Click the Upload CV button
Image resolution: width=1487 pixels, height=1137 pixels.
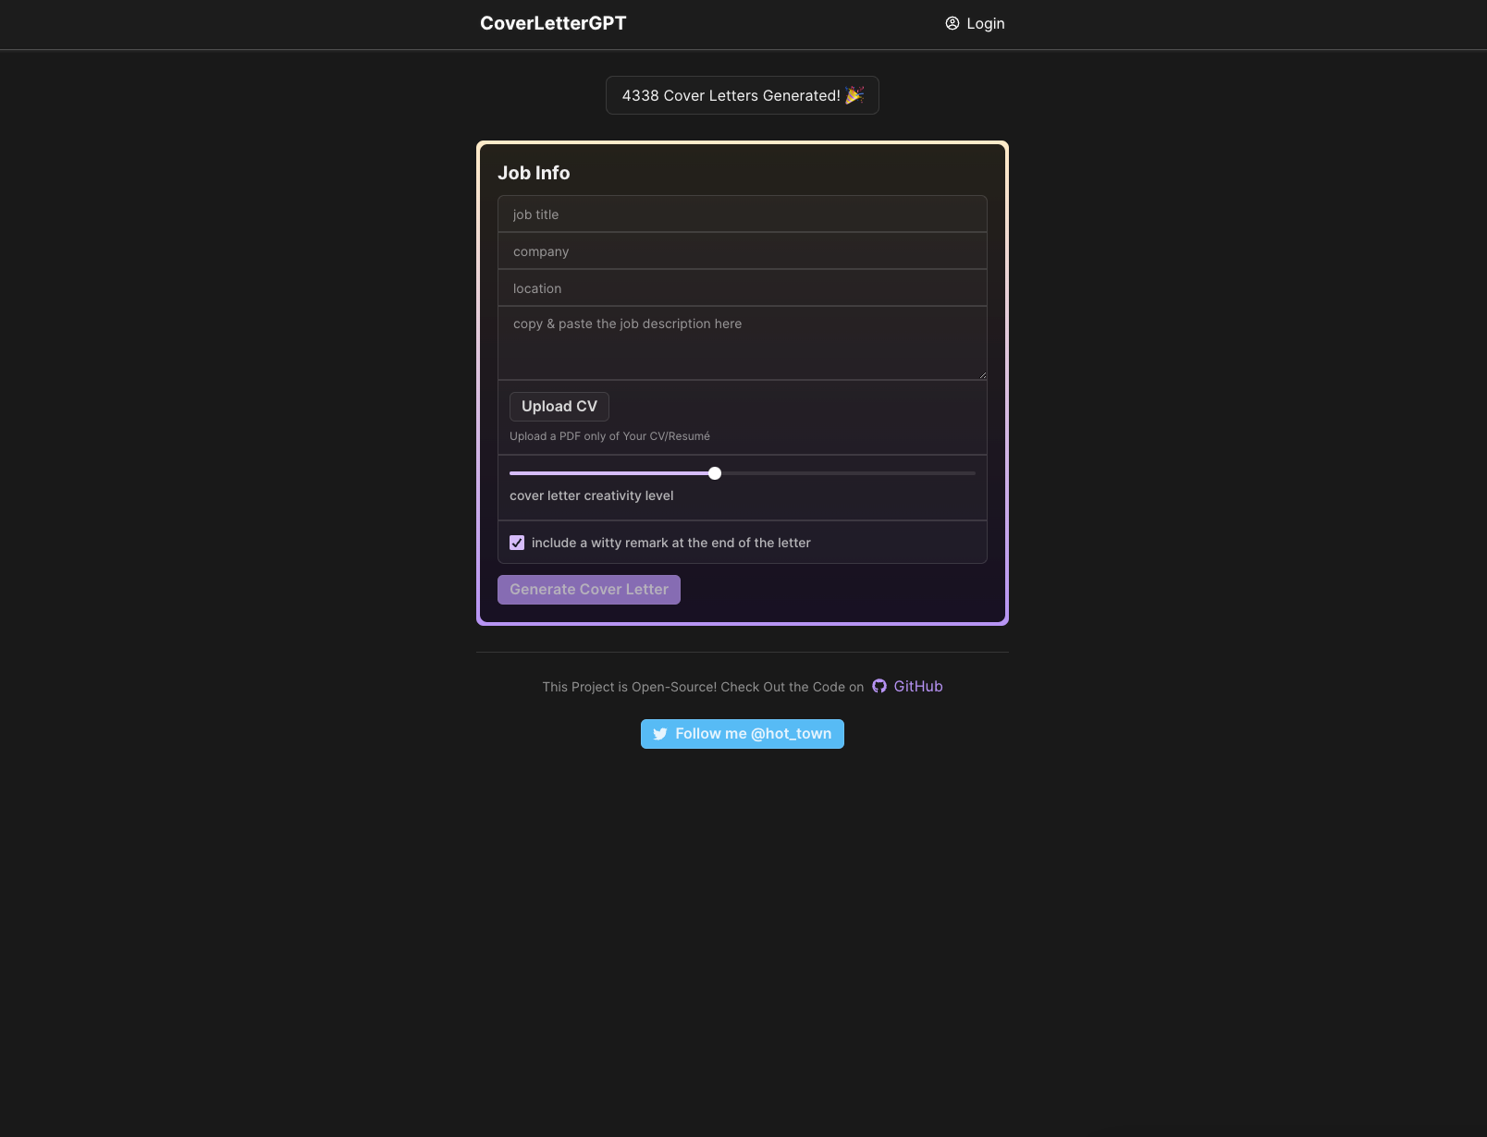click(559, 407)
